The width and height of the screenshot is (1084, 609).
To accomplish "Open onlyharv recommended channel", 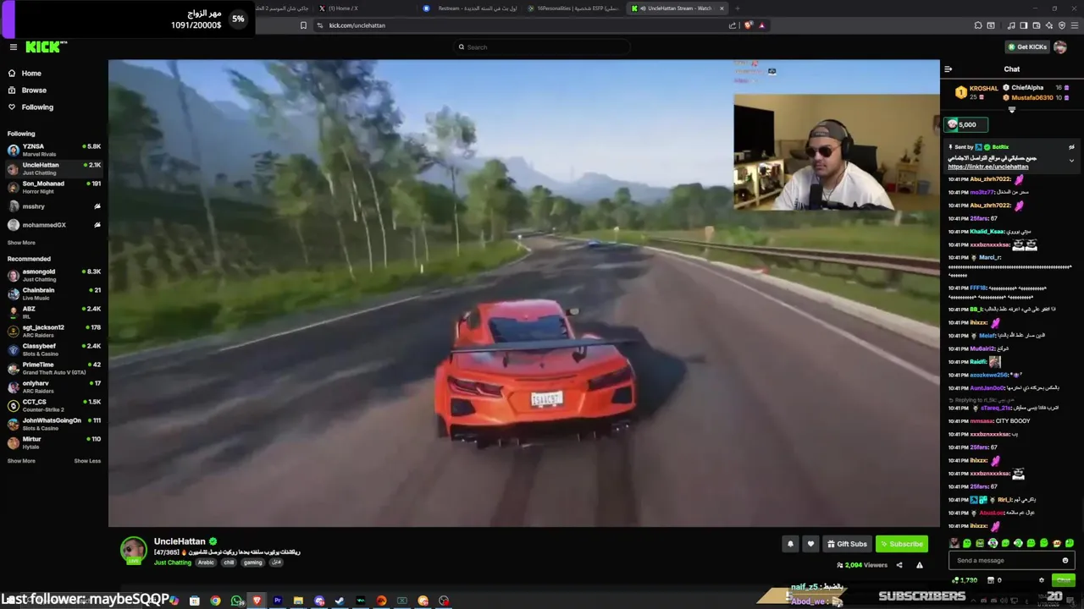I will (53, 387).
